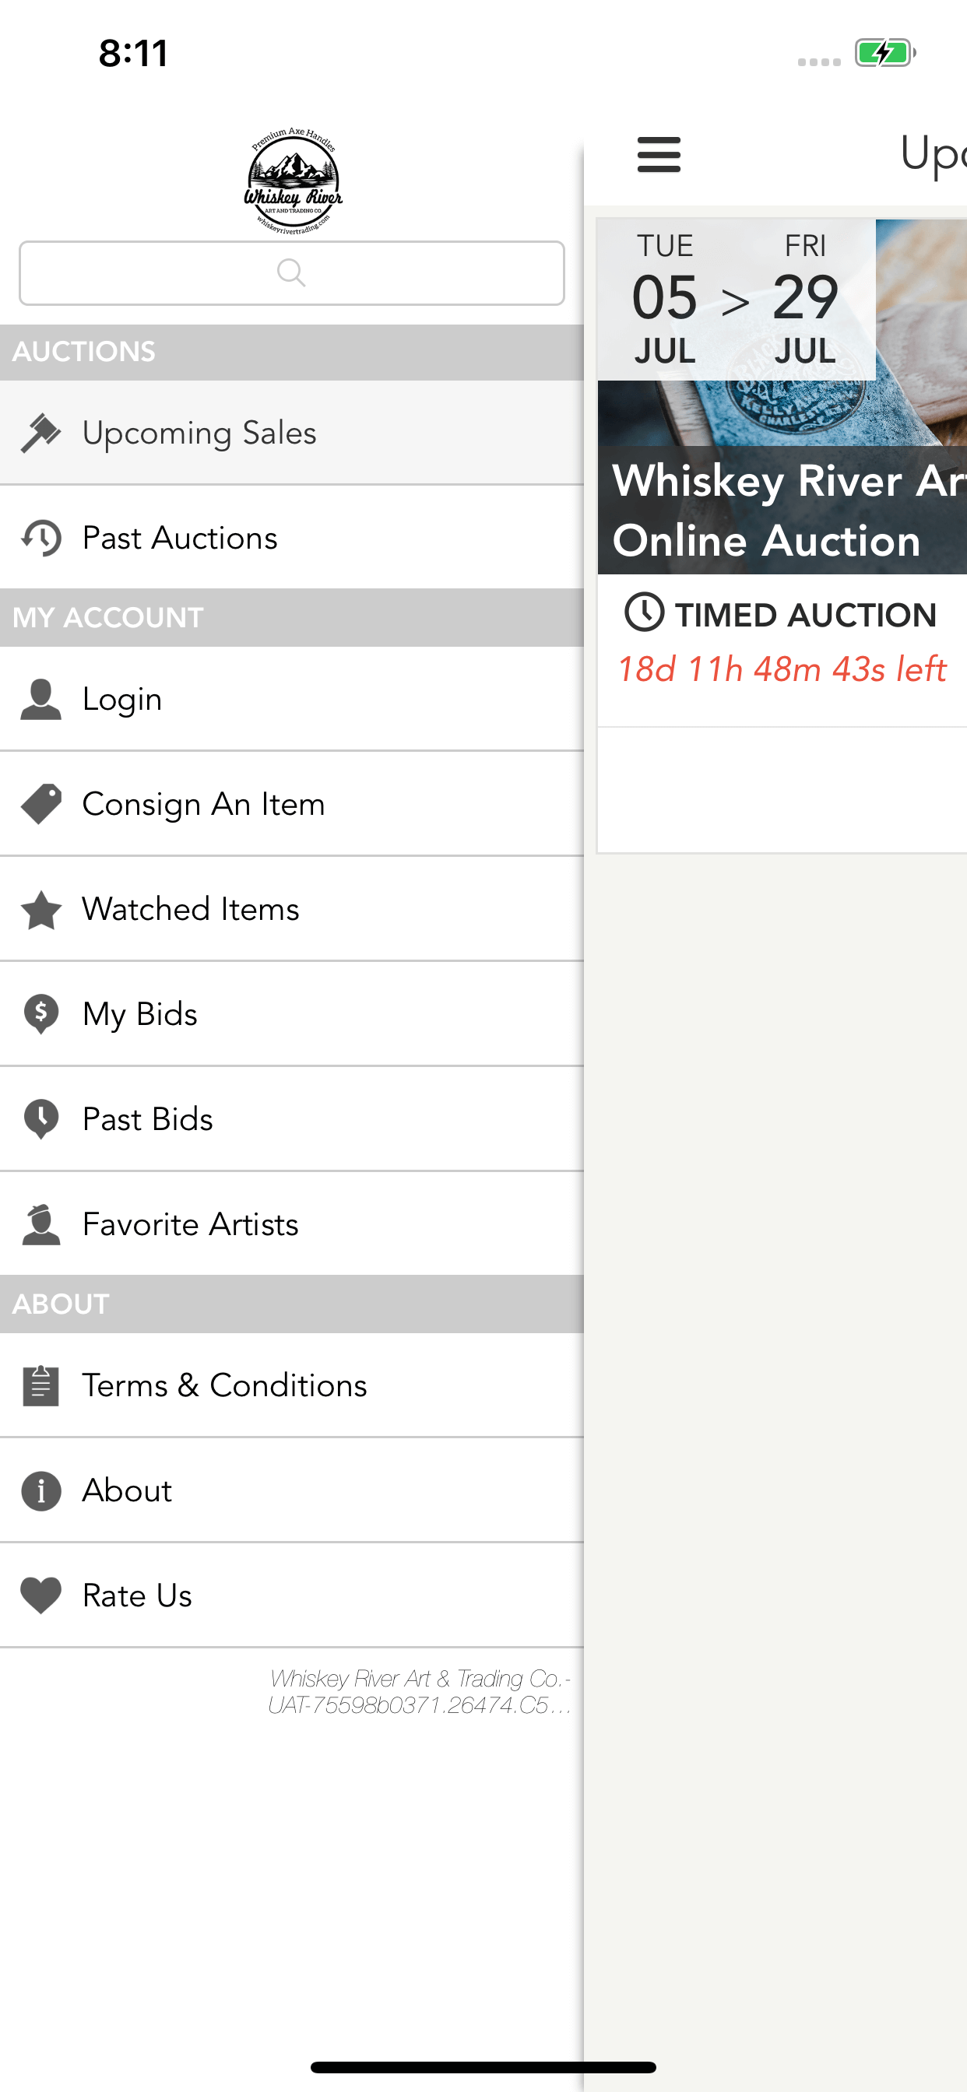Click the gavel icon beside Upcoming Sales
Image resolution: width=967 pixels, height=2092 pixels.
click(x=40, y=433)
